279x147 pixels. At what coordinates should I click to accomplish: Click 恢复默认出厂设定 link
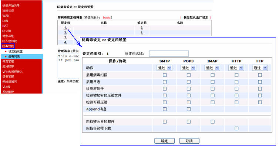[x=196, y=17]
